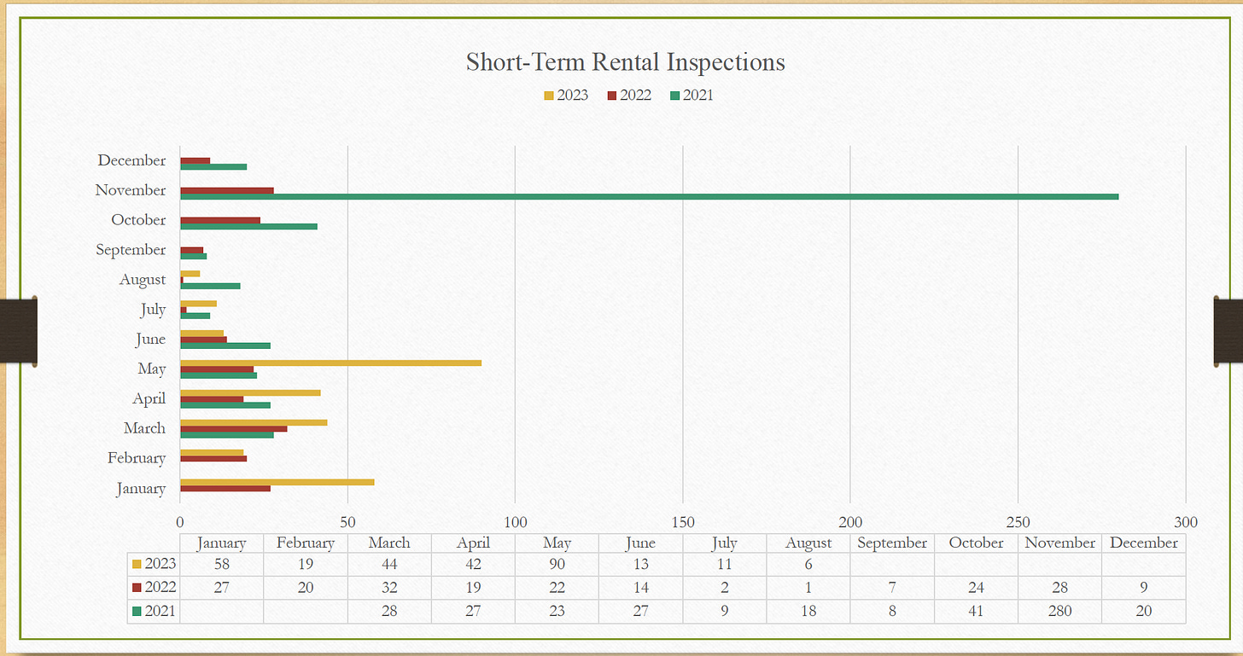This screenshot has height=656, width=1243.
Task: Select the red 2022 swatch in top legend
Action: 612,96
